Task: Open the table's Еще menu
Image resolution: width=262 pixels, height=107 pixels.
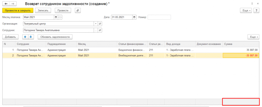Action: pyautogui.click(x=253, y=37)
